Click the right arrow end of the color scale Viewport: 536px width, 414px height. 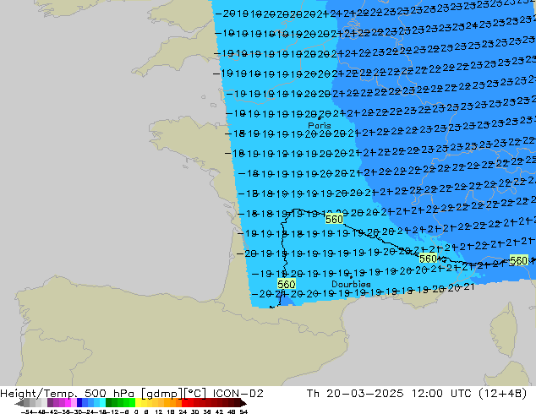tap(243, 403)
